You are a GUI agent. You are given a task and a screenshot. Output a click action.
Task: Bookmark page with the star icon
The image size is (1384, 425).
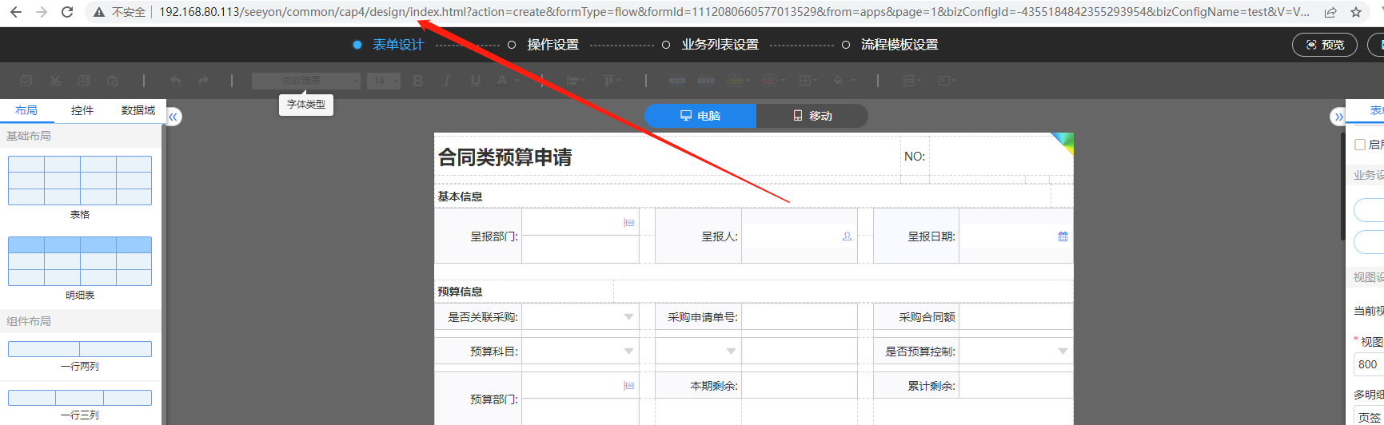[1356, 12]
